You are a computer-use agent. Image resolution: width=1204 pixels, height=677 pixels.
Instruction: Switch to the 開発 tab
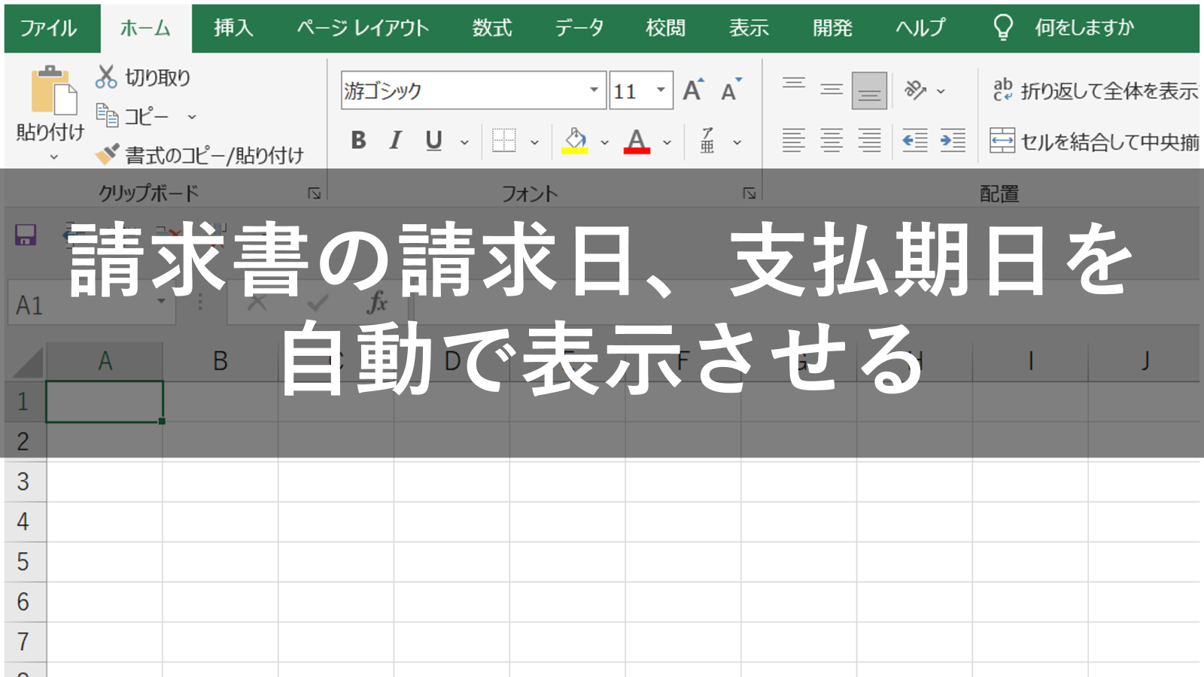(x=832, y=28)
